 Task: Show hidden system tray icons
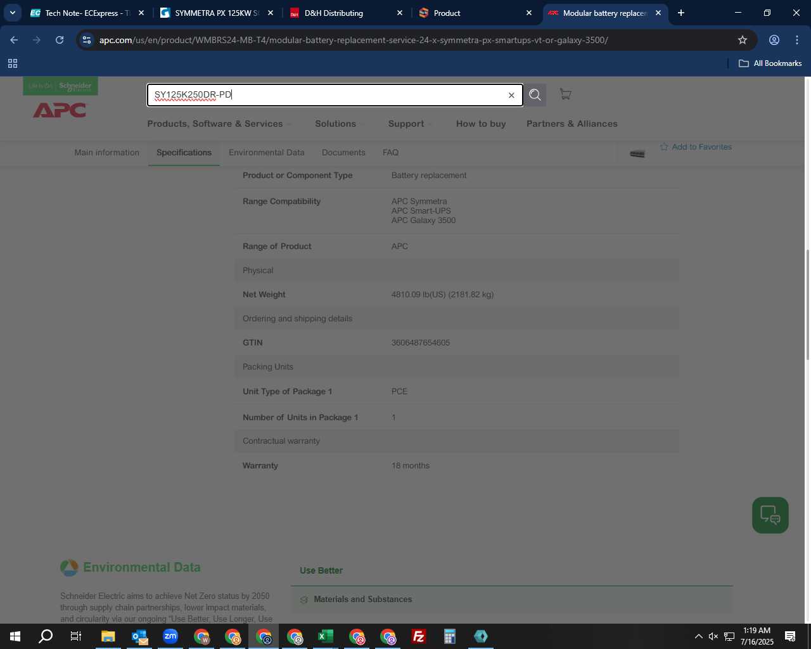point(698,636)
